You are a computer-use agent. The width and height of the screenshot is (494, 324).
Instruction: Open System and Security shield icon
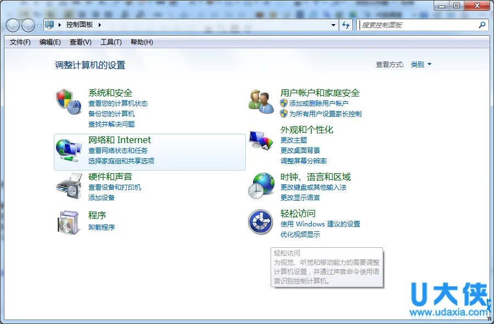(69, 101)
